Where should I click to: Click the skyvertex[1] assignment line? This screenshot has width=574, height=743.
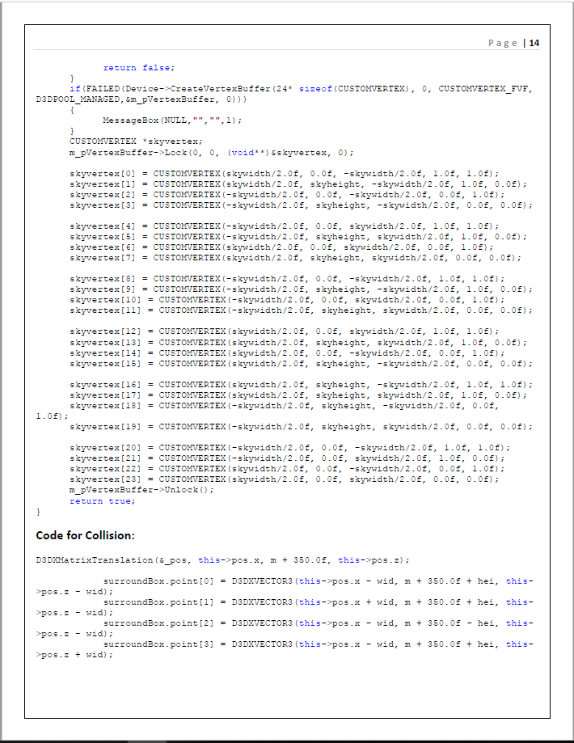(x=298, y=184)
